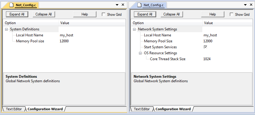Close the left Net_Config.c pane
This screenshot has width=255, height=115.
(123, 5)
